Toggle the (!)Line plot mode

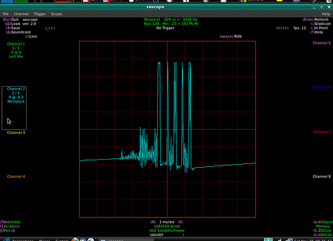[x=31, y=37]
